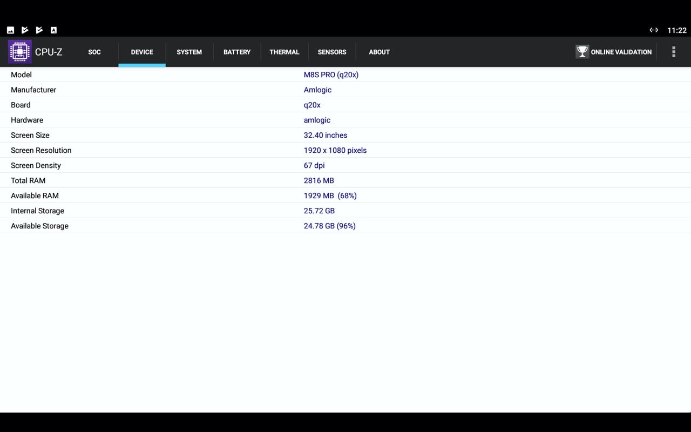Select the "32.40 inches" value

326,135
